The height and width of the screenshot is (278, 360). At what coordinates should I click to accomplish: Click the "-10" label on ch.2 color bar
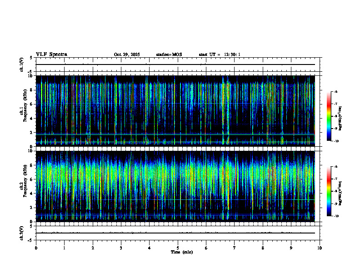[x=336, y=216]
